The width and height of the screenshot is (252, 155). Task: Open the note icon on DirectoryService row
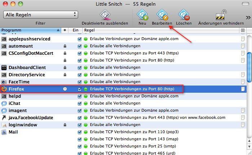pos(243,74)
